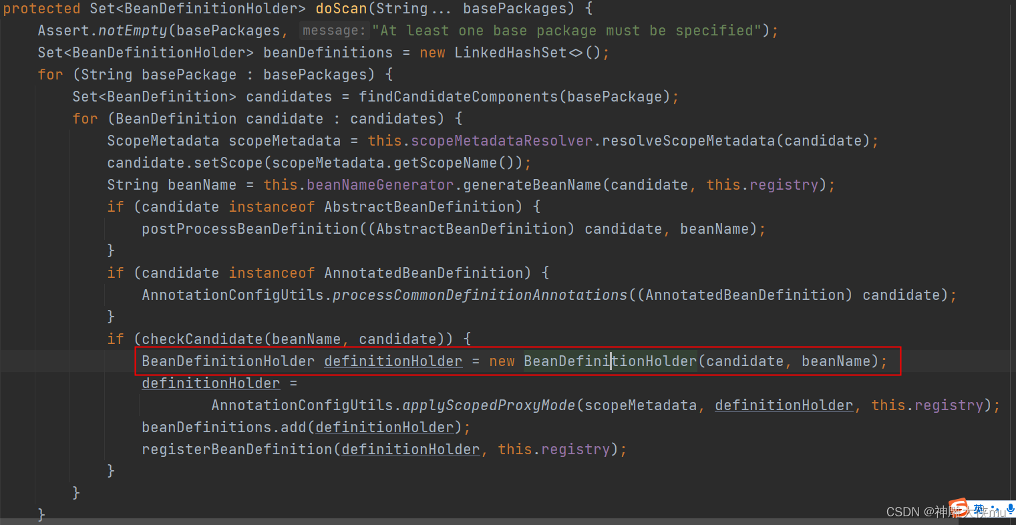This screenshot has width=1016, height=525.
Task: Click the getScopeName method call
Action: pyautogui.click(x=445, y=163)
